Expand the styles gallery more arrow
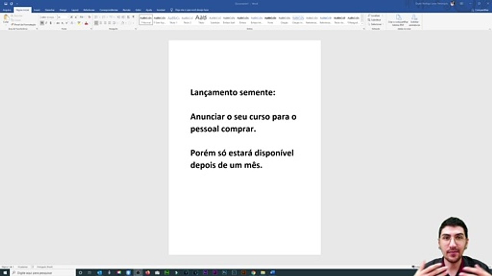 point(362,23)
